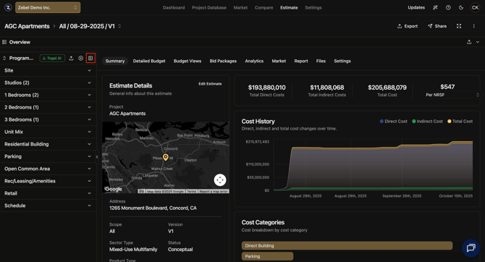Expand the Site section
The width and height of the screenshot is (485, 262).
pyautogui.click(x=48, y=70)
